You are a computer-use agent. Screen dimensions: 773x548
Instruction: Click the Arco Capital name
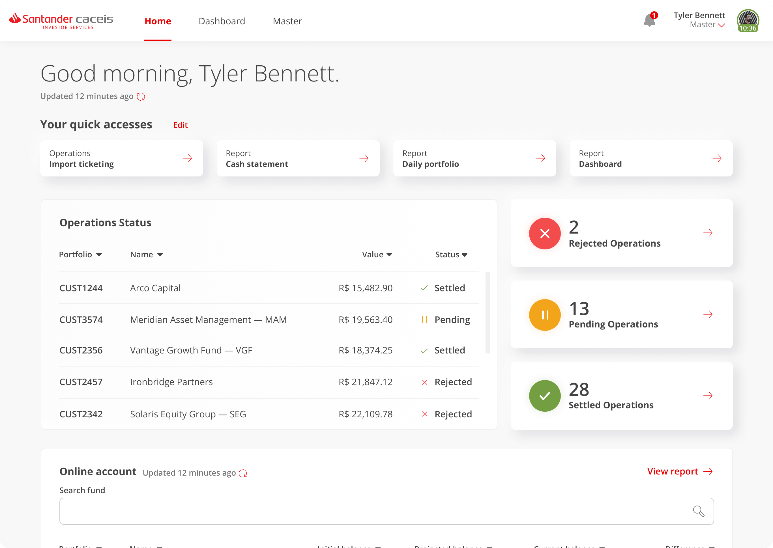pos(155,288)
